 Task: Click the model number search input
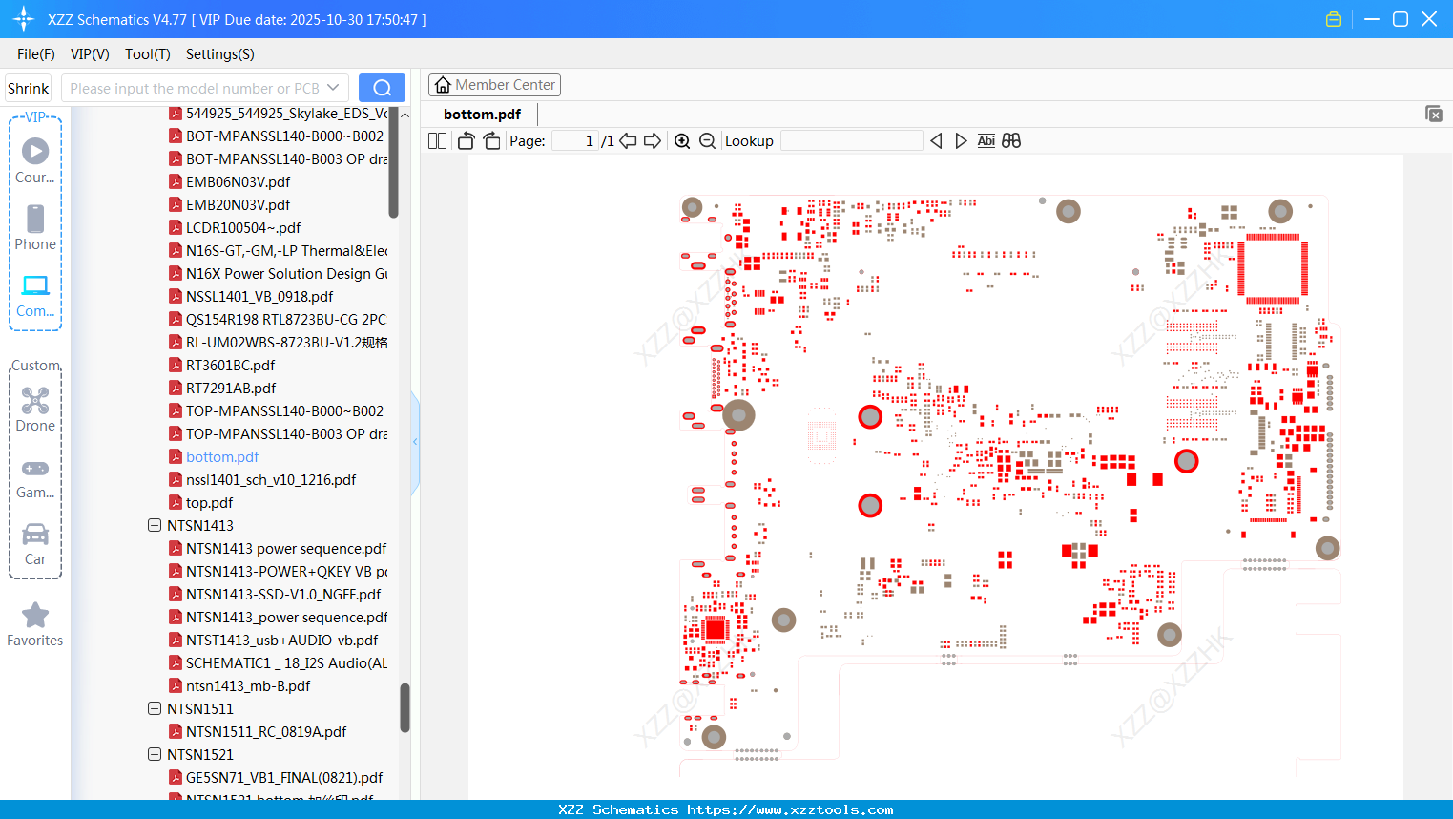point(195,88)
